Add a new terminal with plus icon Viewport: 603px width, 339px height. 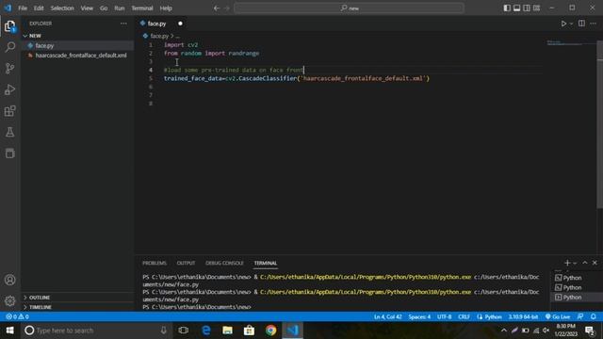567,263
